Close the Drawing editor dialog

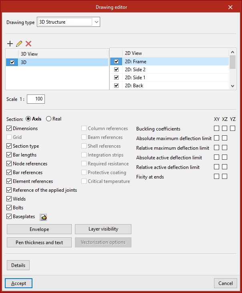[x=230, y=7]
